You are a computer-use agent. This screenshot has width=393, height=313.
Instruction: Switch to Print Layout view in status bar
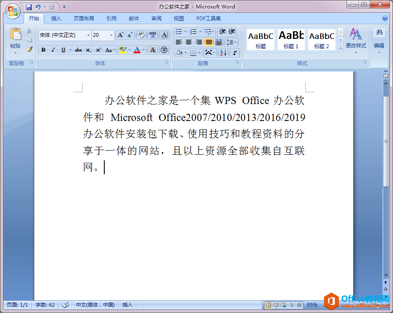(x=268, y=305)
